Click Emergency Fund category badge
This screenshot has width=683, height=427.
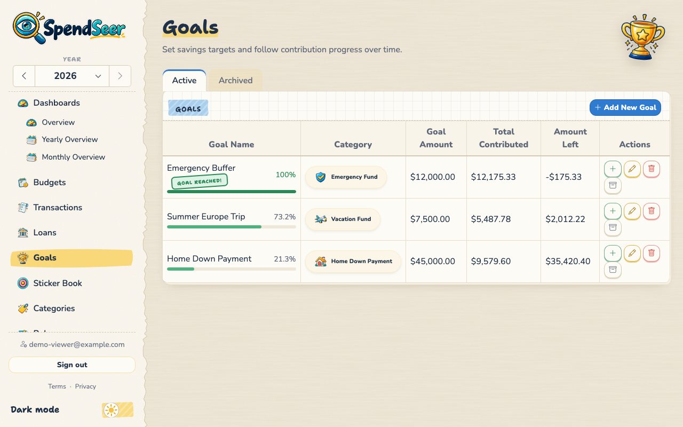tap(346, 177)
